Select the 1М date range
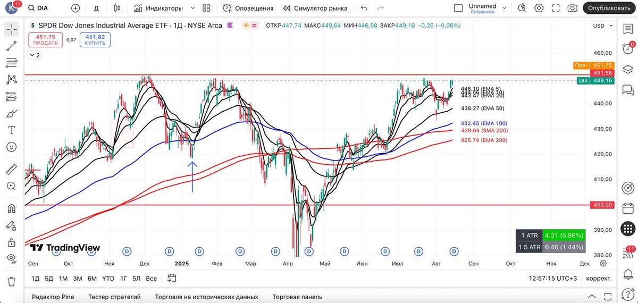This screenshot has width=638, height=303. click(63, 278)
